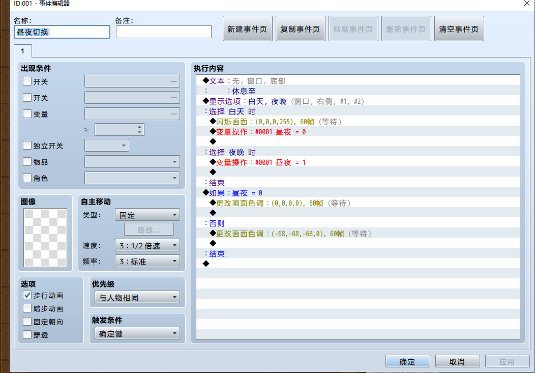Enable the first 开关 condition checkbox
Screen dimensions: 535x373
coord(27,81)
